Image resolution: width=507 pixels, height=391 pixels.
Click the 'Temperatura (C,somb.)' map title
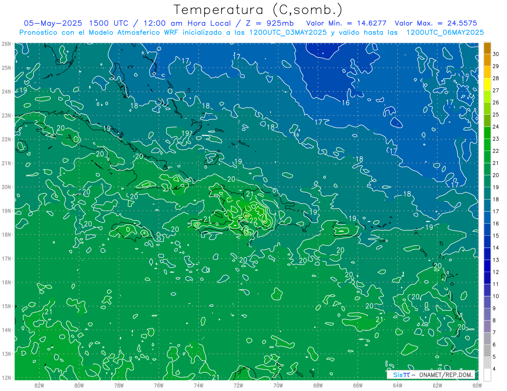(x=258, y=10)
